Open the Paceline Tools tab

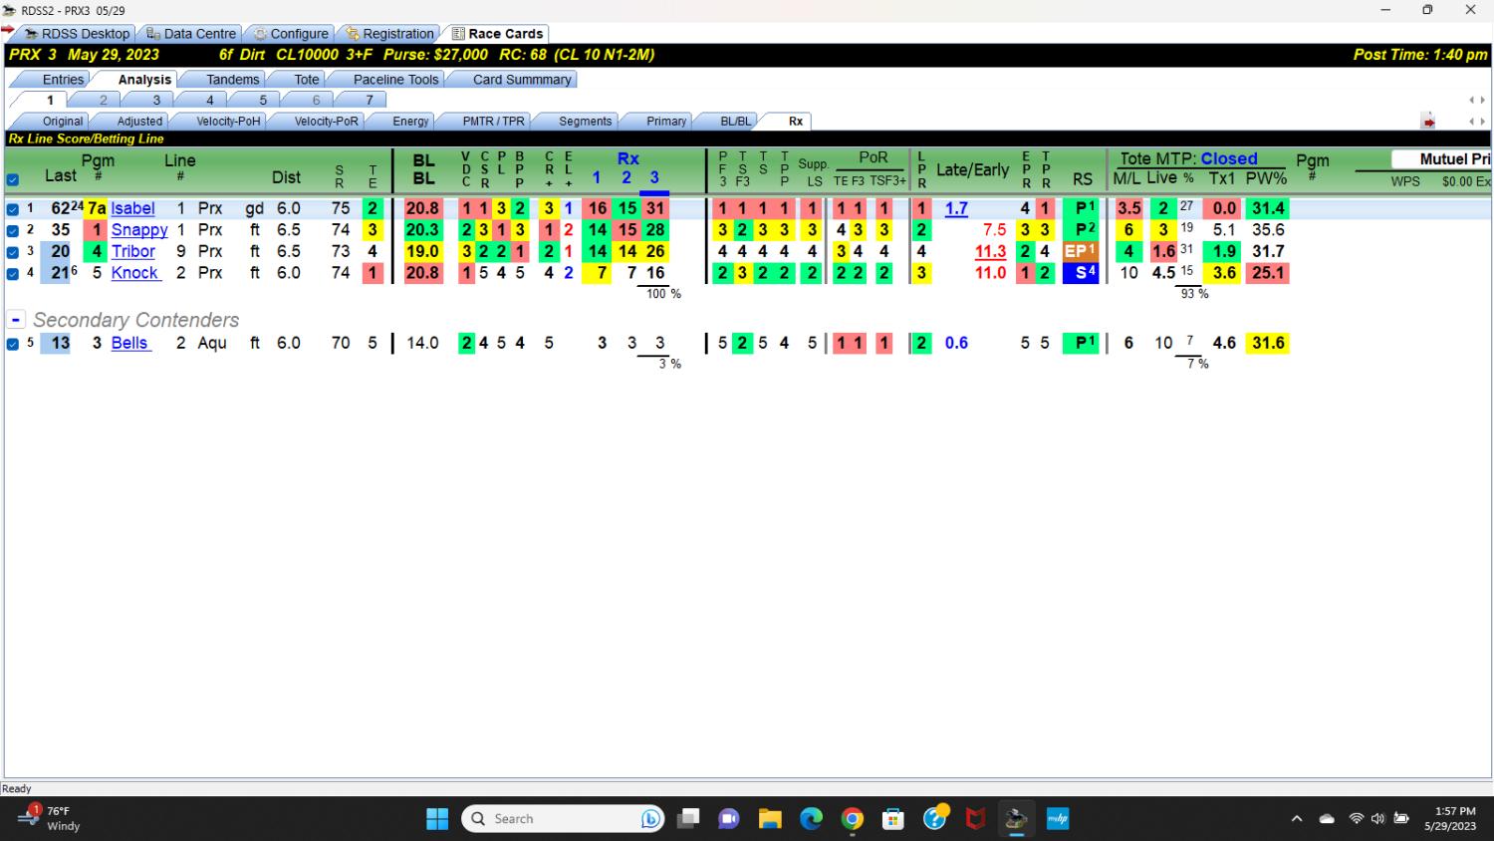395,80
